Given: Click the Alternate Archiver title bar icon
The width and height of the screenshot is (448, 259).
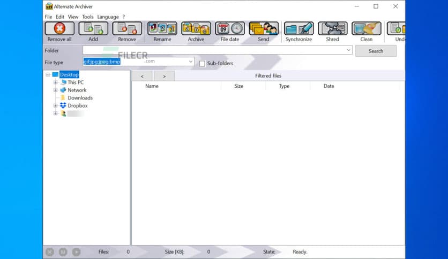Looking at the screenshot, I should click(x=49, y=6).
